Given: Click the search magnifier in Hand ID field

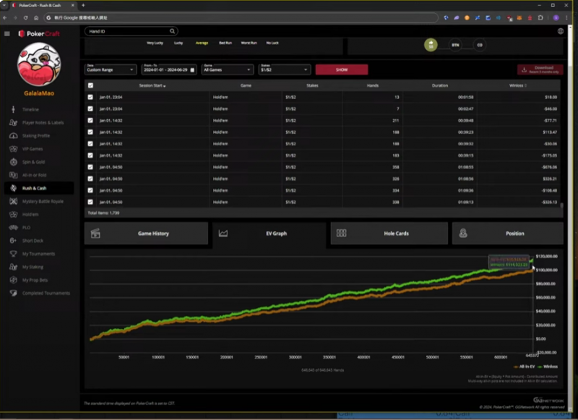Looking at the screenshot, I should click(172, 32).
